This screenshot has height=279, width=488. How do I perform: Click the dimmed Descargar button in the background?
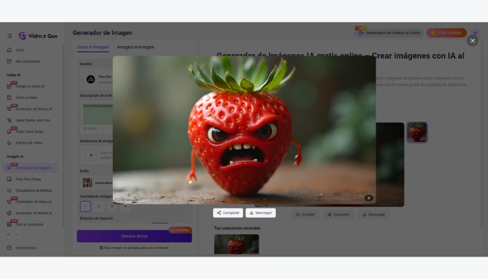click(x=374, y=215)
